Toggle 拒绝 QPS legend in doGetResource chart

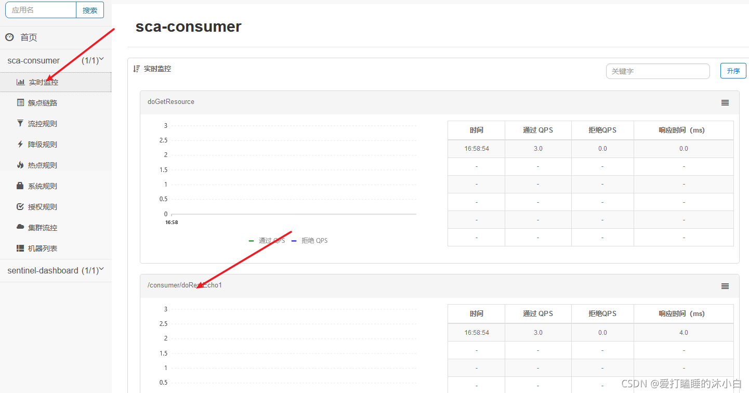click(309, 241)
